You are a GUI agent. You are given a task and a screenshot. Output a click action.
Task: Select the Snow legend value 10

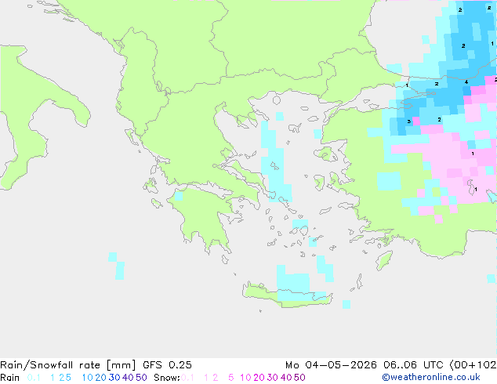pos(245,378)
